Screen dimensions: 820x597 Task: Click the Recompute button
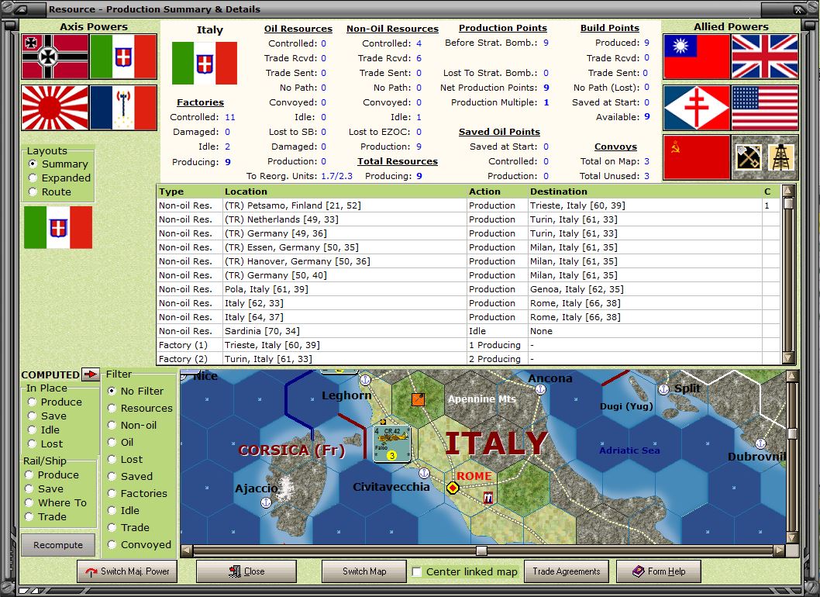pyautogui.click(x=58, y=545)
